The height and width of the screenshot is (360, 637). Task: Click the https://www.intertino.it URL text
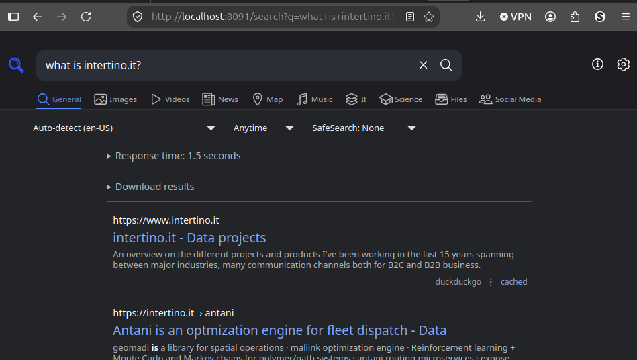(x=166, y=220)
